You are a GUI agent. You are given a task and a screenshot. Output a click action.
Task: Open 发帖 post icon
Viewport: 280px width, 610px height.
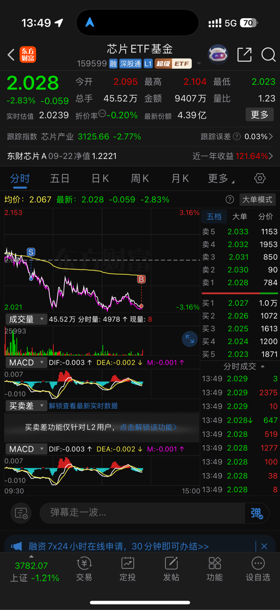point(171,569)
